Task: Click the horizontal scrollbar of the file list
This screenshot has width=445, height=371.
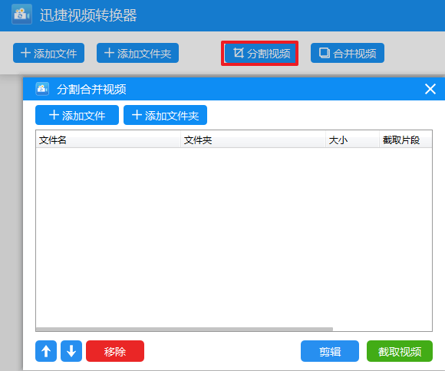Action: coord(184,330)
